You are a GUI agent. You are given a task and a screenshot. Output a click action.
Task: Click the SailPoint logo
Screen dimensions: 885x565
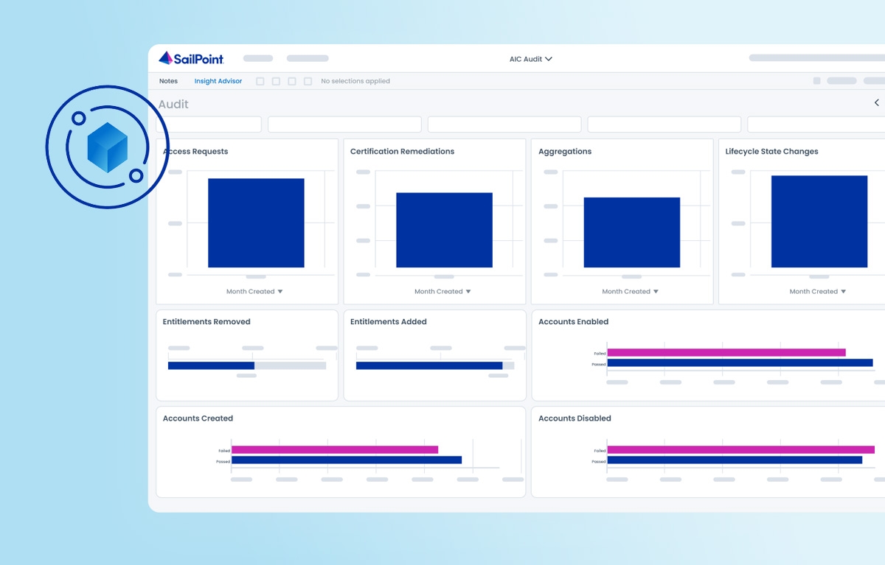click(191, 58)
